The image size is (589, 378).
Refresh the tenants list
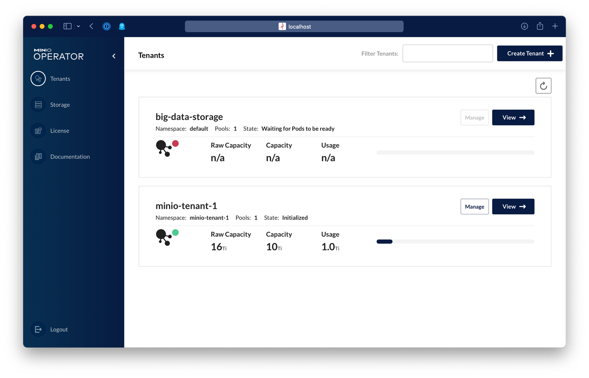pyautogui.click(x=543, y=85)
